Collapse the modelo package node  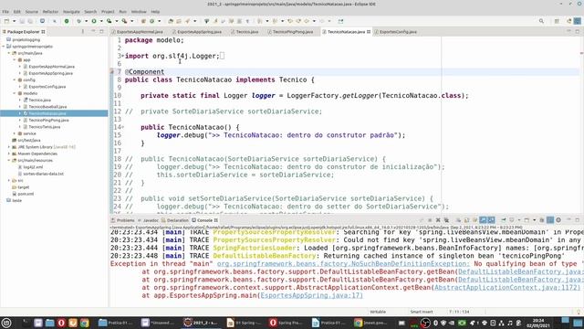point(15,93)
